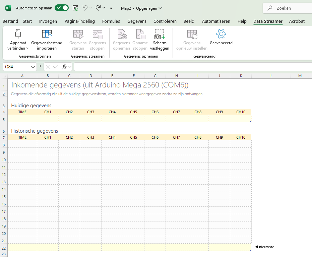Image resolution: width=312 pixels, height=257 pixels.
Task: Select column F header
Action: [133, 76]
